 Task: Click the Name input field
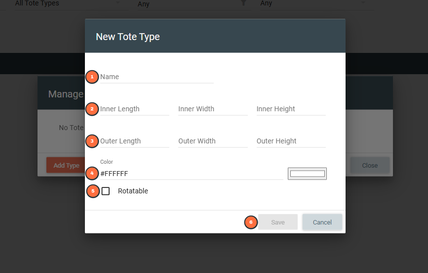[x=156, y=77]
